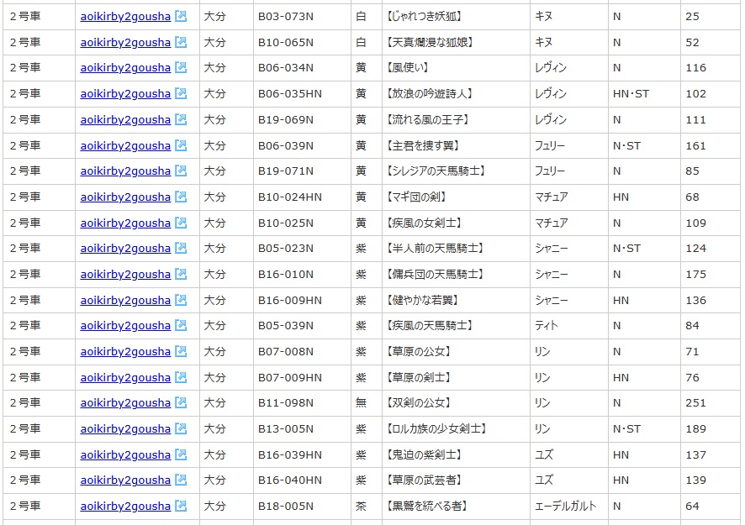Open the external-link icon in the B16-039HN row
Image resolution: width=745 pixels, height=525 pixels.
point(181,454)
